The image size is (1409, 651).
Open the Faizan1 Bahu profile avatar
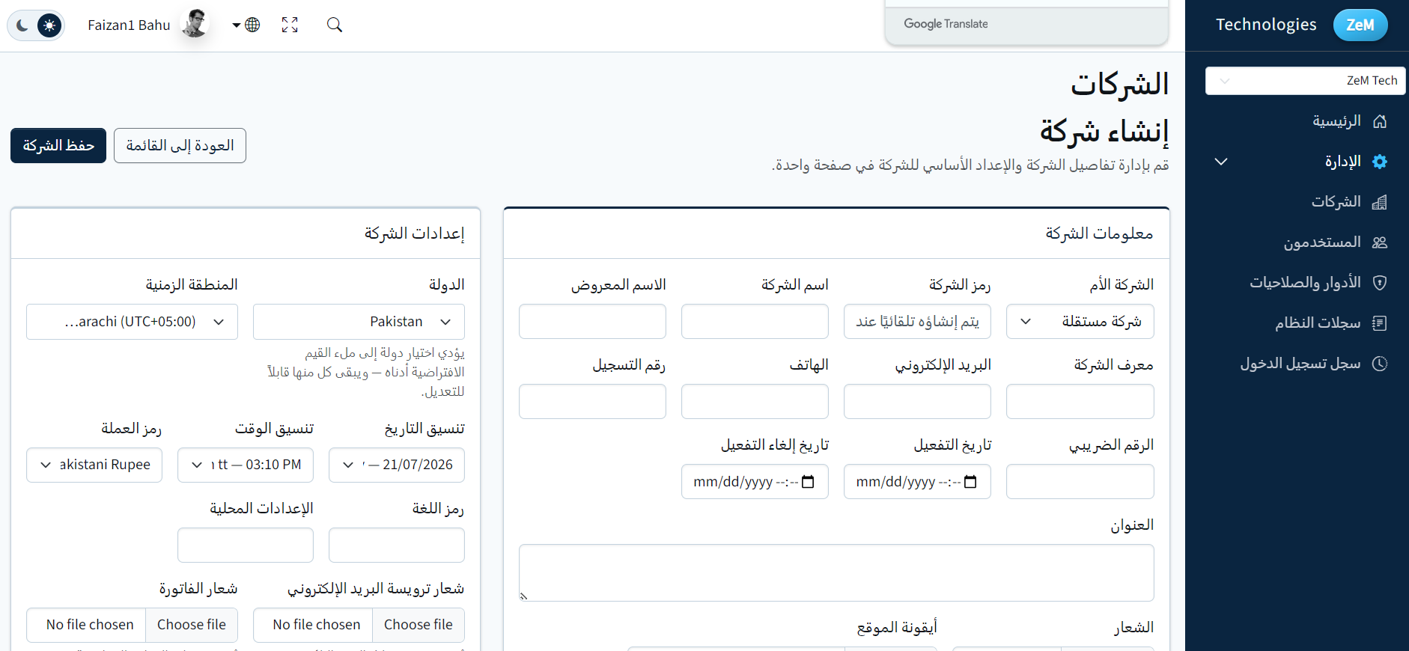pyautogui.click(x=195, y=24)
